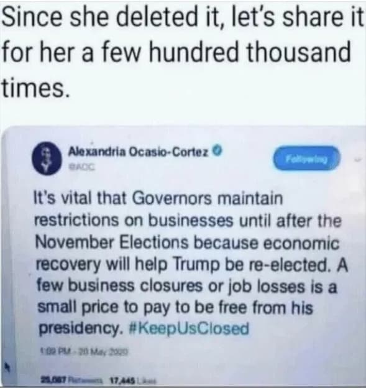The width and height of the screenshot is (366, 388).
Task: View the 17,445 Likes list
Action: [x=134, y=379]
